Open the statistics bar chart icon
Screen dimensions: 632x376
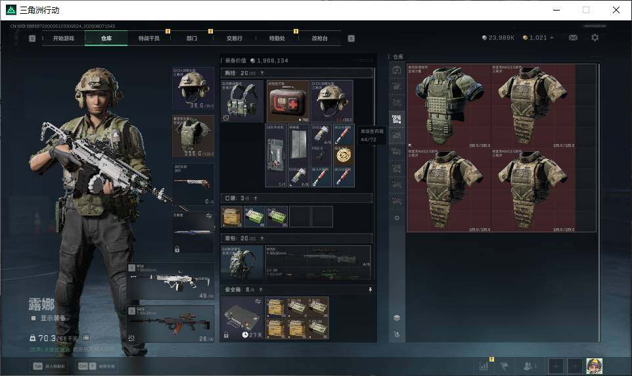coord(484,366)
